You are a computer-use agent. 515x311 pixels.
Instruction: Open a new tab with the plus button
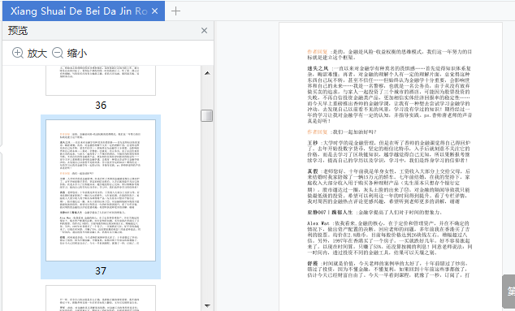click(x=175, y=11)
